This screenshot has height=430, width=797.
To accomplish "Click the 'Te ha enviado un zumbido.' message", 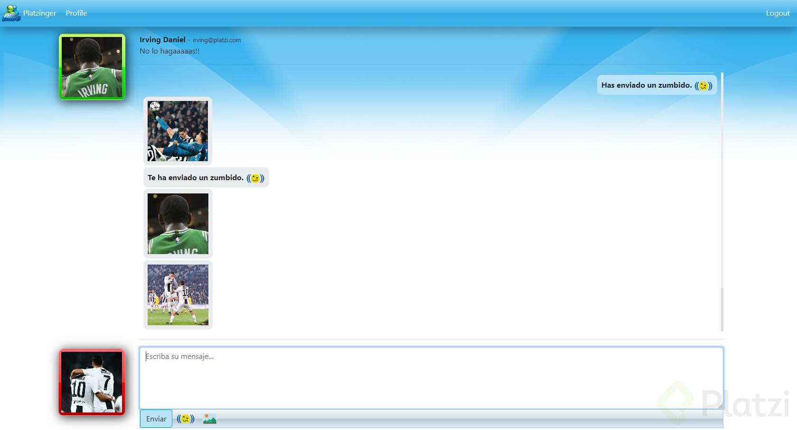I will click(206, 178).
